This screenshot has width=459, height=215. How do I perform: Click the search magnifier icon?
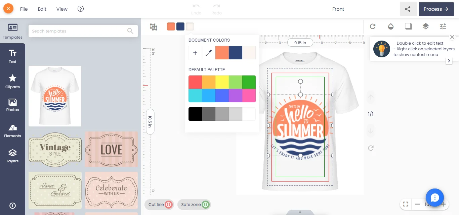(x=130, y=31)
